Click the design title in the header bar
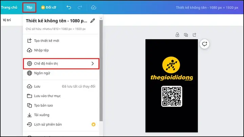Image resolution: width=244 pixels, height=137 pixels. tap(207, 7)
